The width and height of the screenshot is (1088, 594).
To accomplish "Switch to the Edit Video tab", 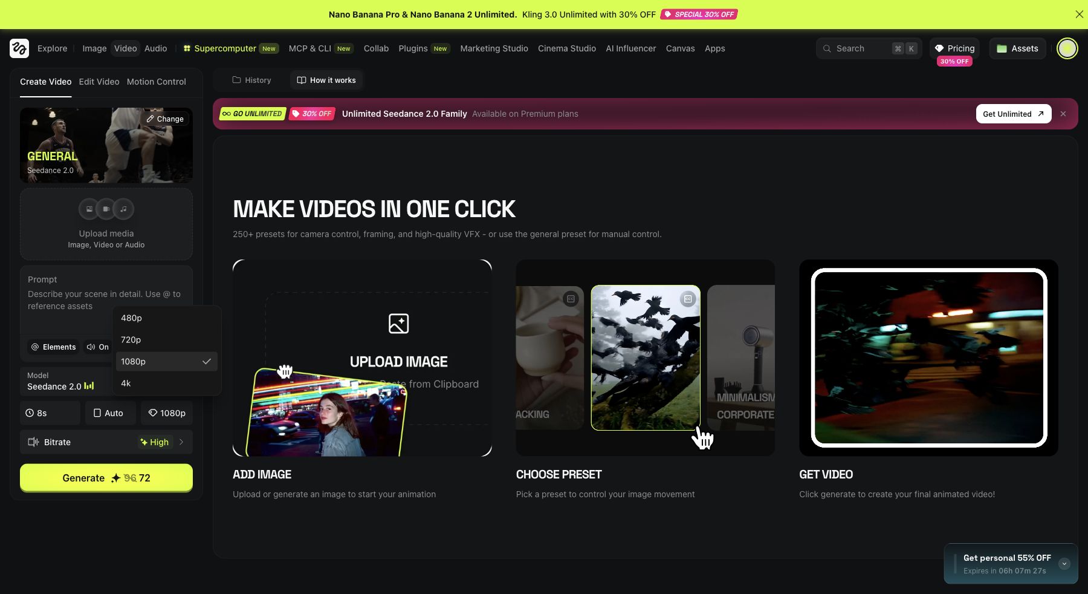I will [x=99, y=82].
